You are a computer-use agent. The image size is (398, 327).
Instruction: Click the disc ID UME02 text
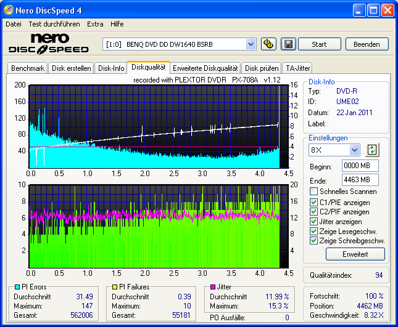click(347, 102)
